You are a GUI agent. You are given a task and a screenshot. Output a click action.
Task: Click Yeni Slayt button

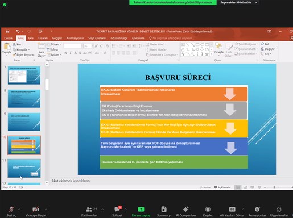pos(42,50)
